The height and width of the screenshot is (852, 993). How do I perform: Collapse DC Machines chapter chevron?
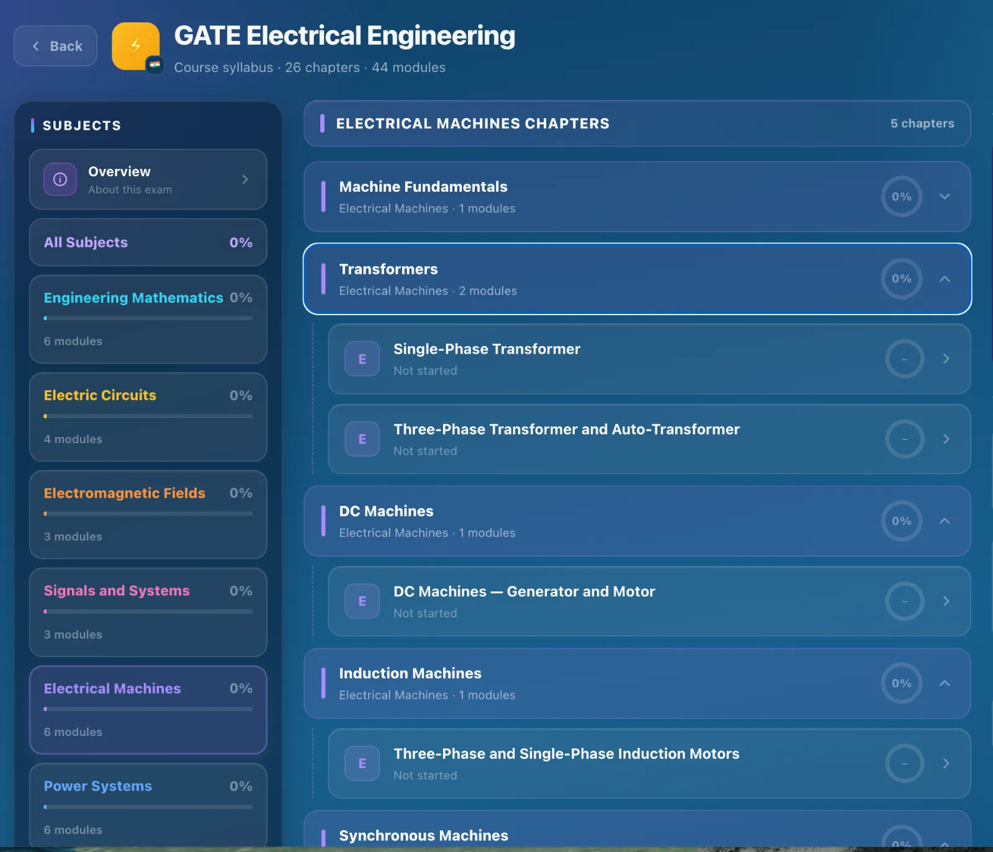coord(945,521)
